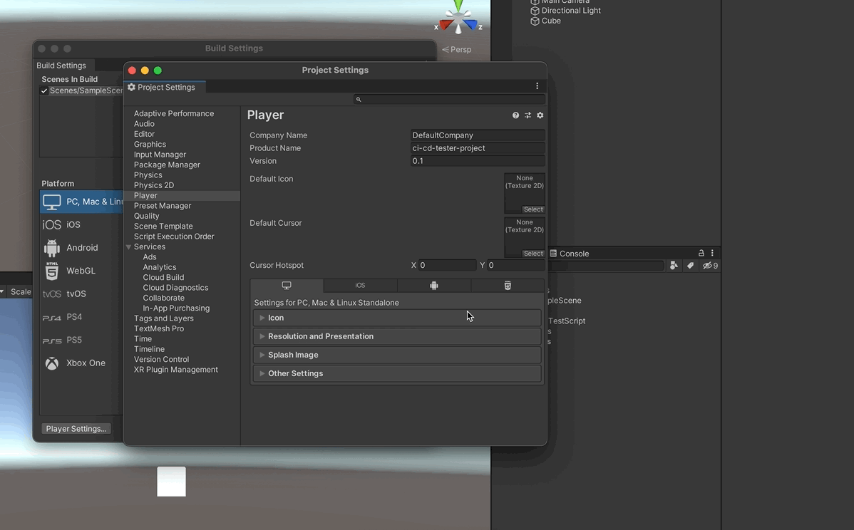The image size is (854, 530).
Task: Switch to PC standalone monitor tab
Action: [287, 285]
